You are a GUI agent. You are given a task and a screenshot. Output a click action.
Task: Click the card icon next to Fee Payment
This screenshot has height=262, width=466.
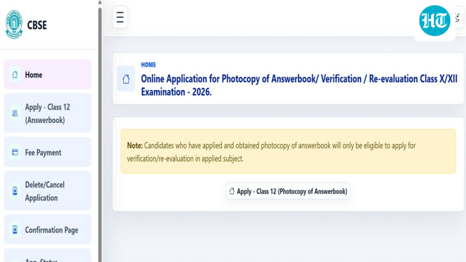(15, 152)
